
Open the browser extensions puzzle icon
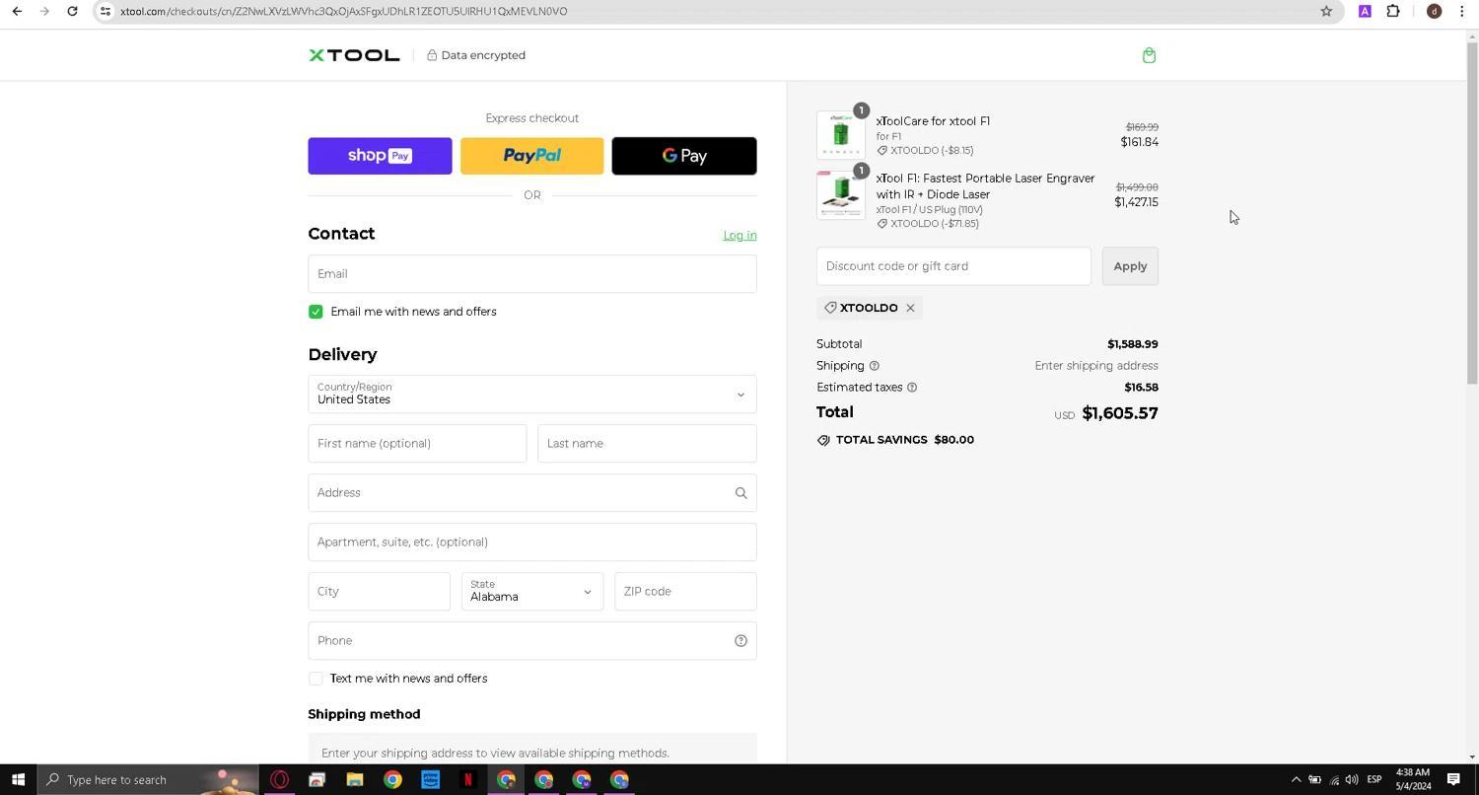(x=1393, y=11)
